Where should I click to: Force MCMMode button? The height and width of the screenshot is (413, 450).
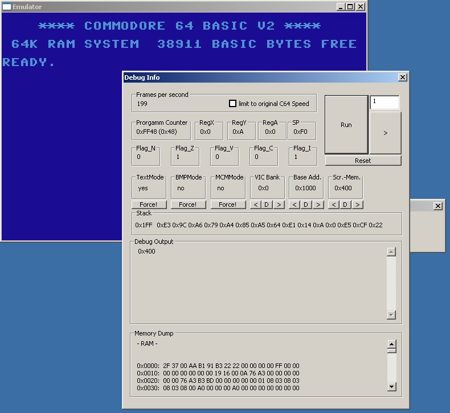pos(228,205)
